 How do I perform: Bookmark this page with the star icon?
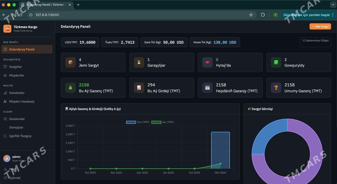(x=251, y=15)
